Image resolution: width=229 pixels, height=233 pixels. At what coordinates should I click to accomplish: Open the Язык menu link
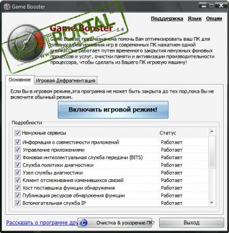pos(195,18)
